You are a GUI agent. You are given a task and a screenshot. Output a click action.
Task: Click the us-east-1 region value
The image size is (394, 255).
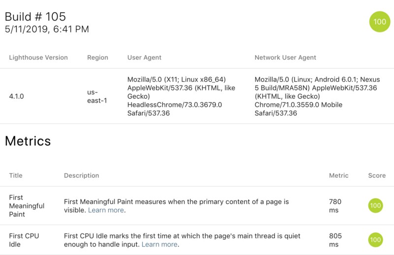97,96
